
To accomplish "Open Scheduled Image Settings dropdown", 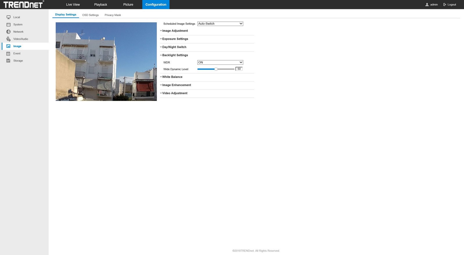I will pyautogui.click(x=220, y=24).
